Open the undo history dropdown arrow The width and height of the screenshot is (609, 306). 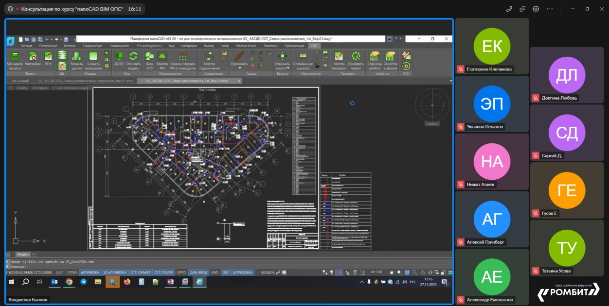pos(52,39)
